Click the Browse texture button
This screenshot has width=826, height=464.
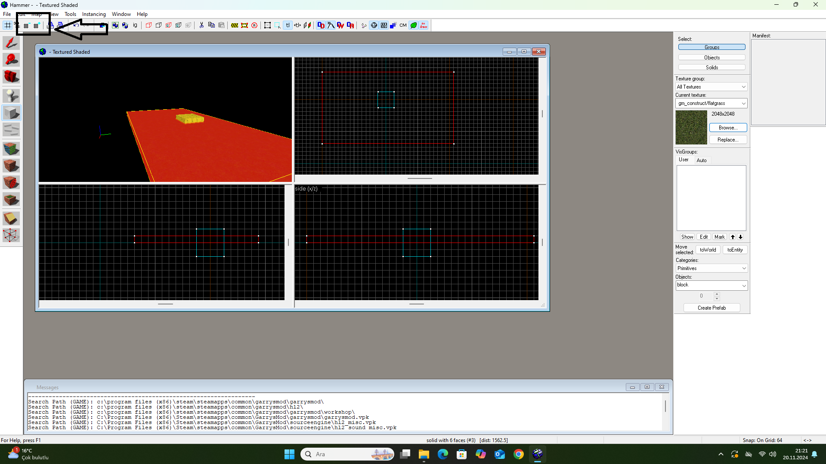728,128
